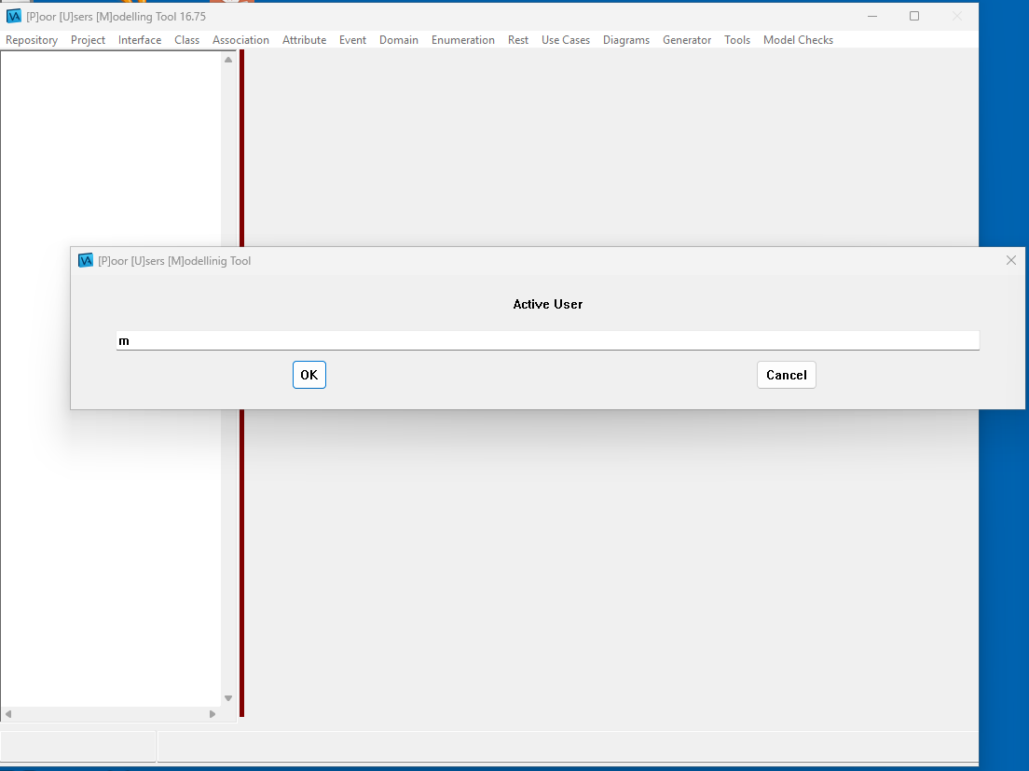Click the main window's title bar app icon
1029x771 pixels.
14,16
